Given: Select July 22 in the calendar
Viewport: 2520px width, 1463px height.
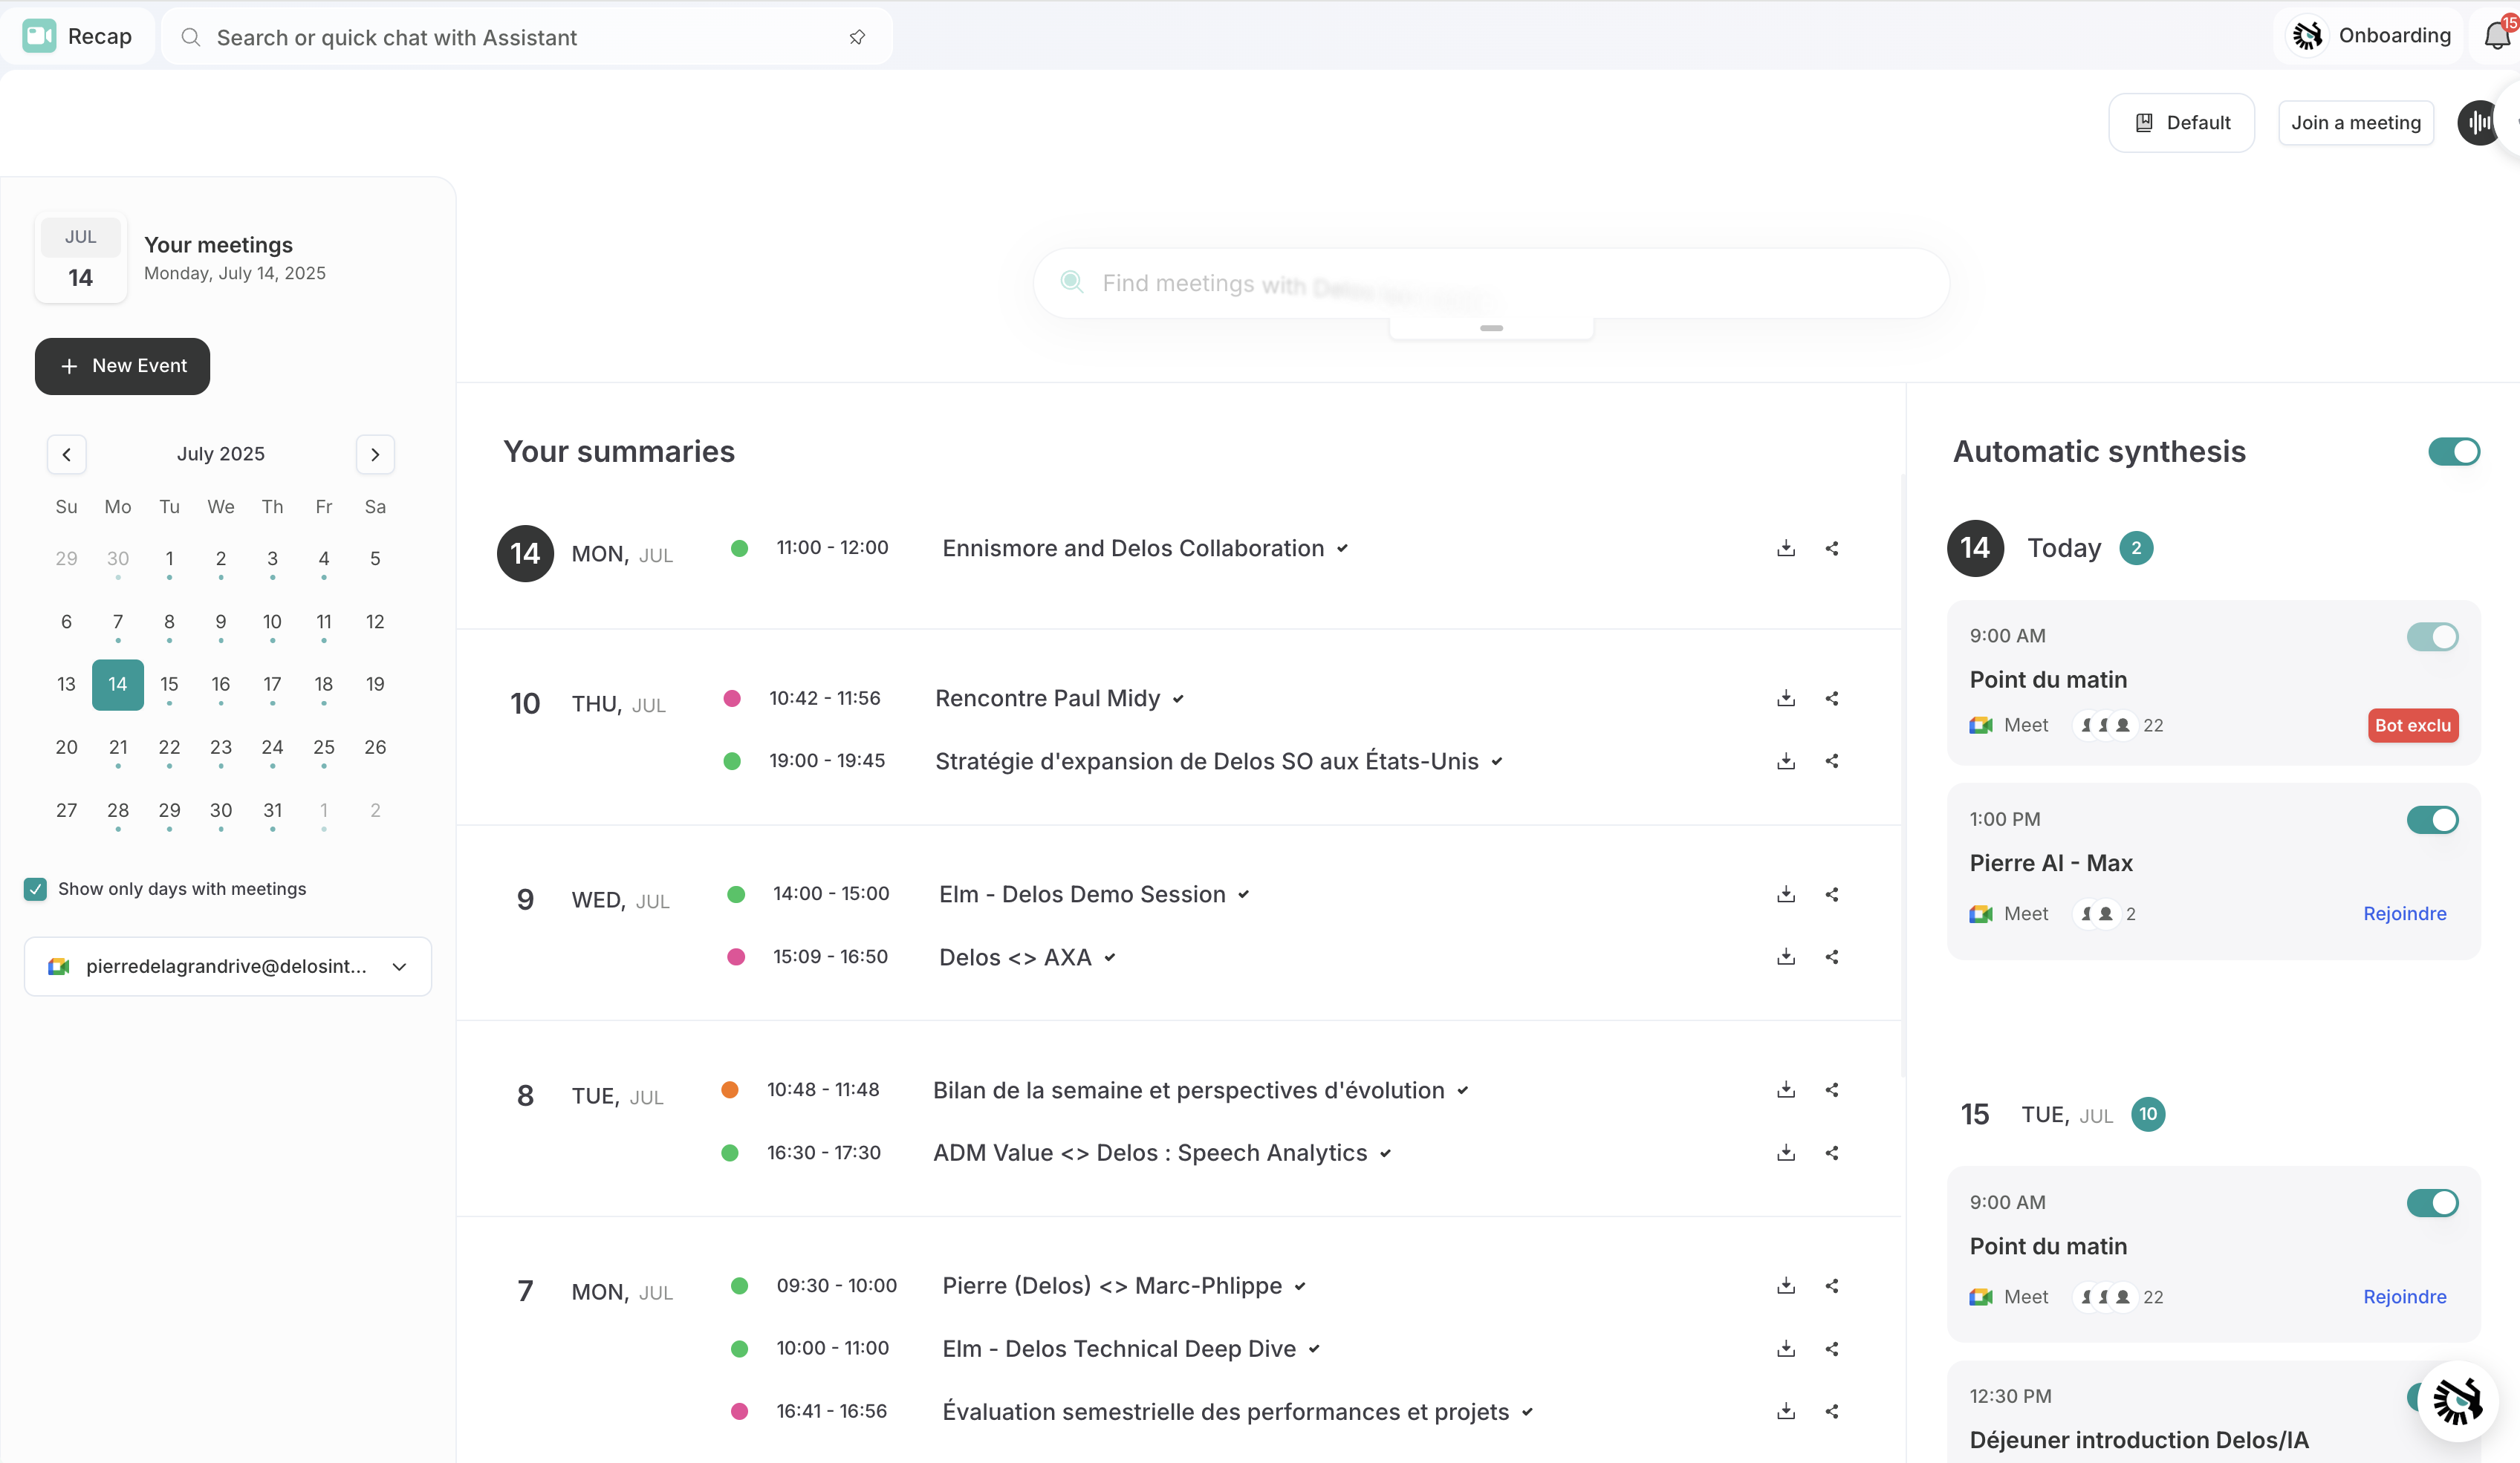Looking at the screenshot, I should coord(169,748).
